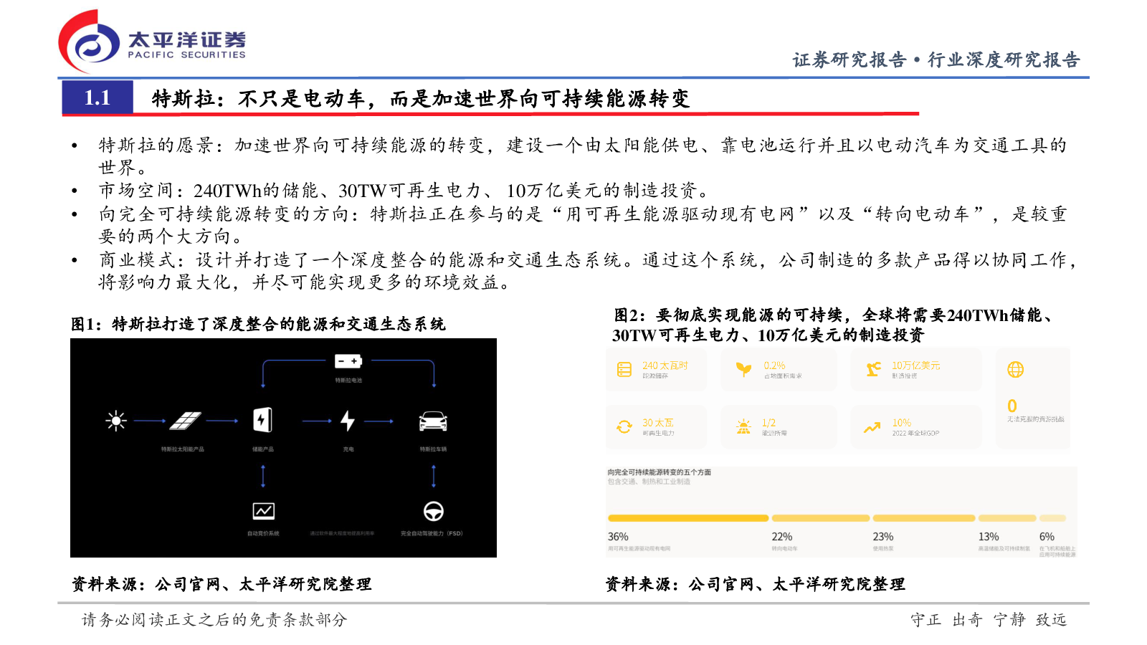Click the steering wheel icon above FSD label
This screenshot has width=1147, height=645.
tap(433, 511)
